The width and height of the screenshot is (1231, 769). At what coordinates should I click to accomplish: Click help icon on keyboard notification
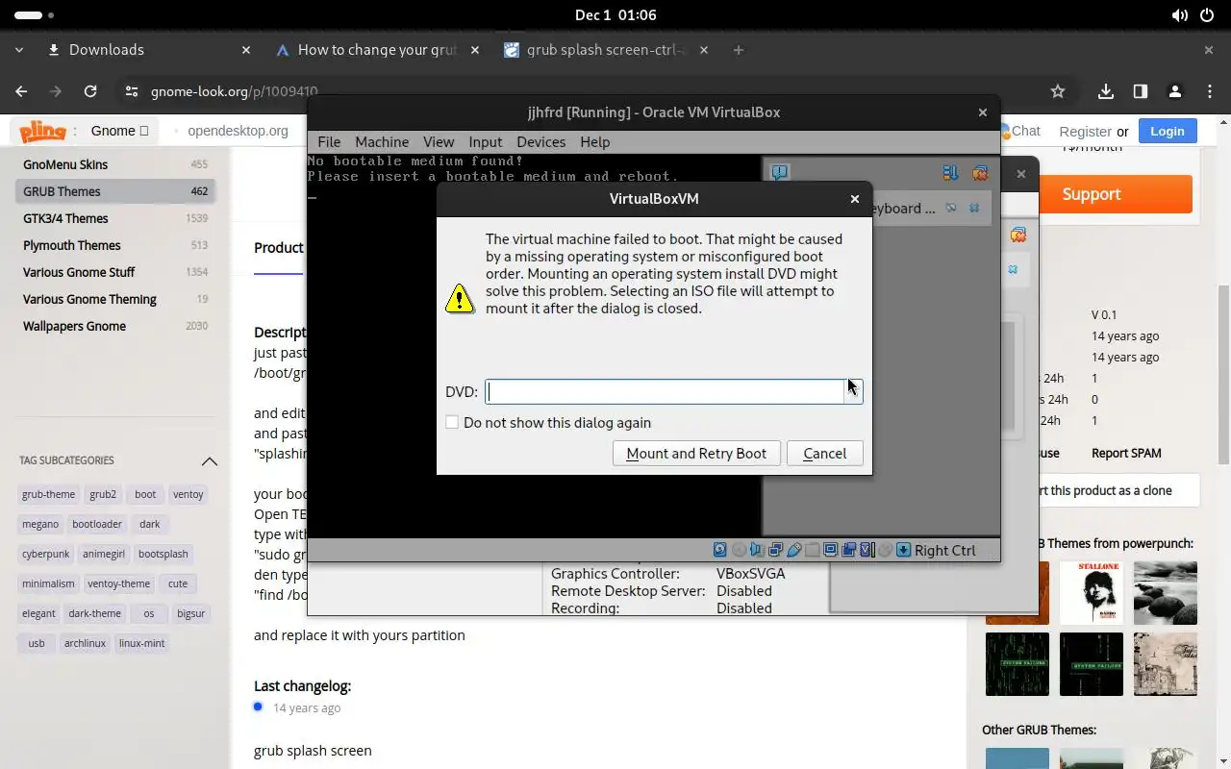(951, 208)
